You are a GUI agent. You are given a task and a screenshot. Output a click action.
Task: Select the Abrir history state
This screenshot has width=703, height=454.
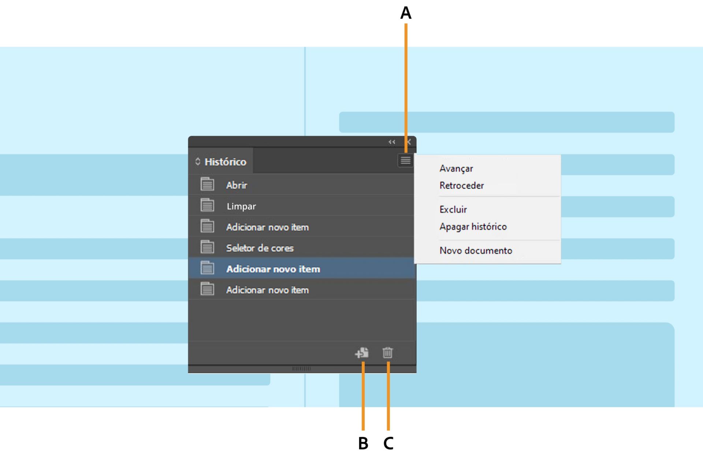[237, 185]
